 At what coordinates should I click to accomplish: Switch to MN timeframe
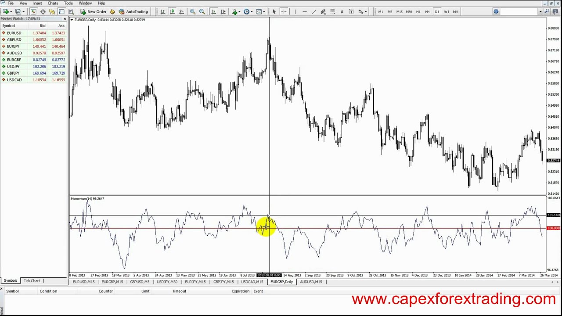coord(456,11)
